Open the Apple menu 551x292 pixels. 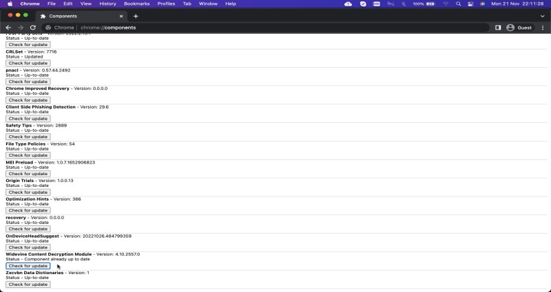tap(10, 4)
